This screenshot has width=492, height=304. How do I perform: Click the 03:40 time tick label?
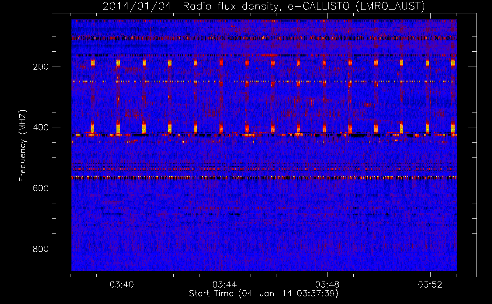pos(122,285)
